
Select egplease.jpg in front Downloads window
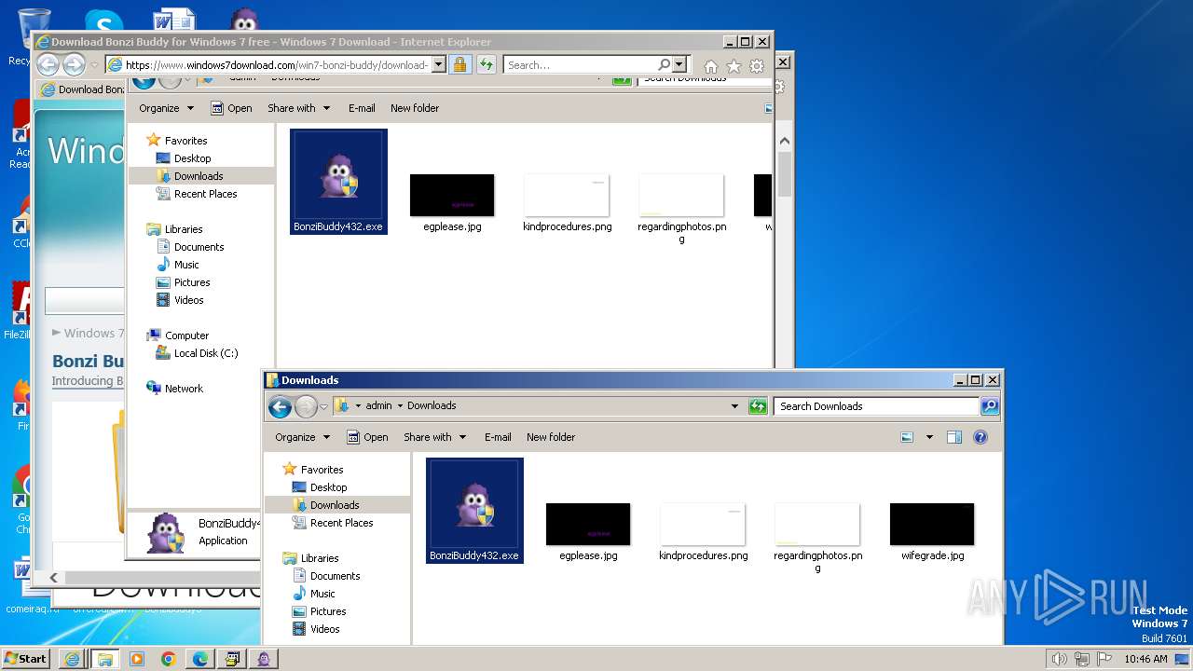pos(588,531)
